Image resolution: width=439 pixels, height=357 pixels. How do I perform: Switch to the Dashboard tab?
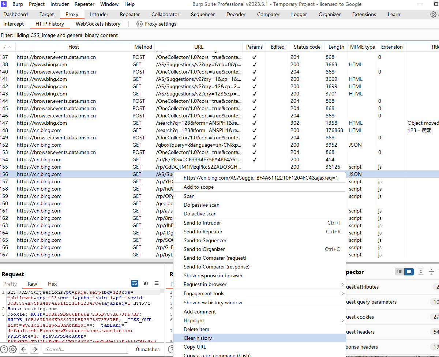pos(16,14)
